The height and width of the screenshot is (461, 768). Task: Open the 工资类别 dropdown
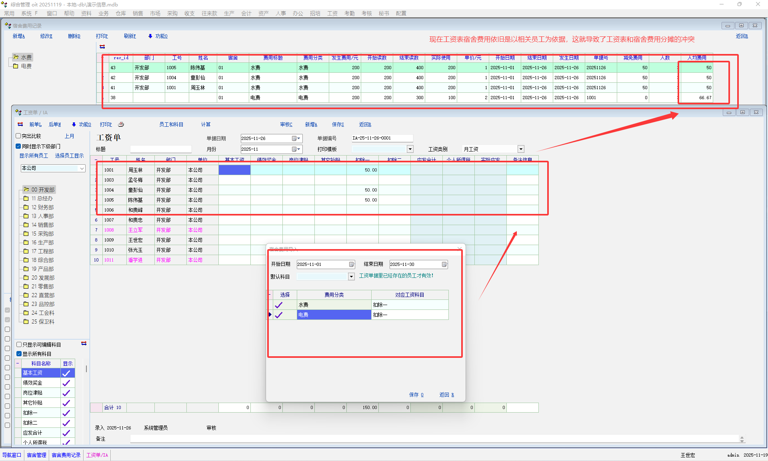click(x=521, y=149)
